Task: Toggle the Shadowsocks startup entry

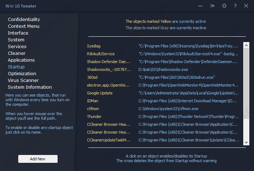Action: coord(109,69)
